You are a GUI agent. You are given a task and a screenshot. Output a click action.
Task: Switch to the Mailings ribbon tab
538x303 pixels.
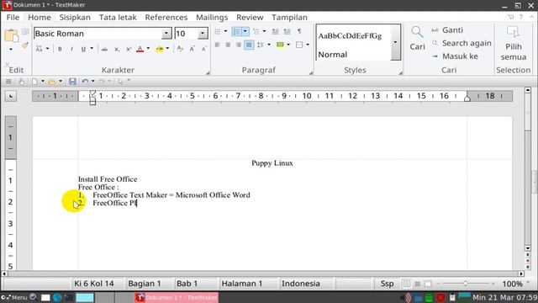[212, 17]
